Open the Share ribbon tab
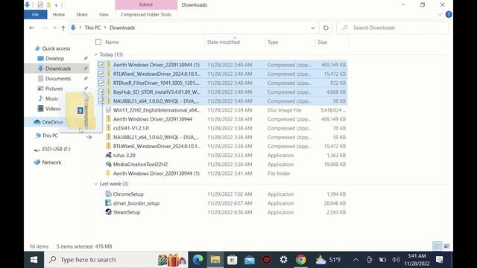477x268 pixels. [82, 15]
